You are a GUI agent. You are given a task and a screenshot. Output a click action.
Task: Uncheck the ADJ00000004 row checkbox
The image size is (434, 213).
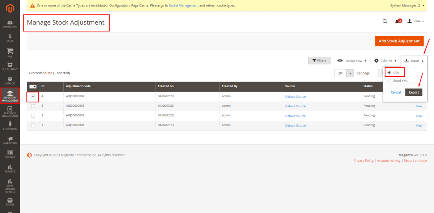33,97
